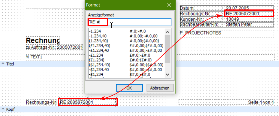Select the RE 2005072001 field in the footer
The width and height of the screenshot is (279, 116).
88,102
